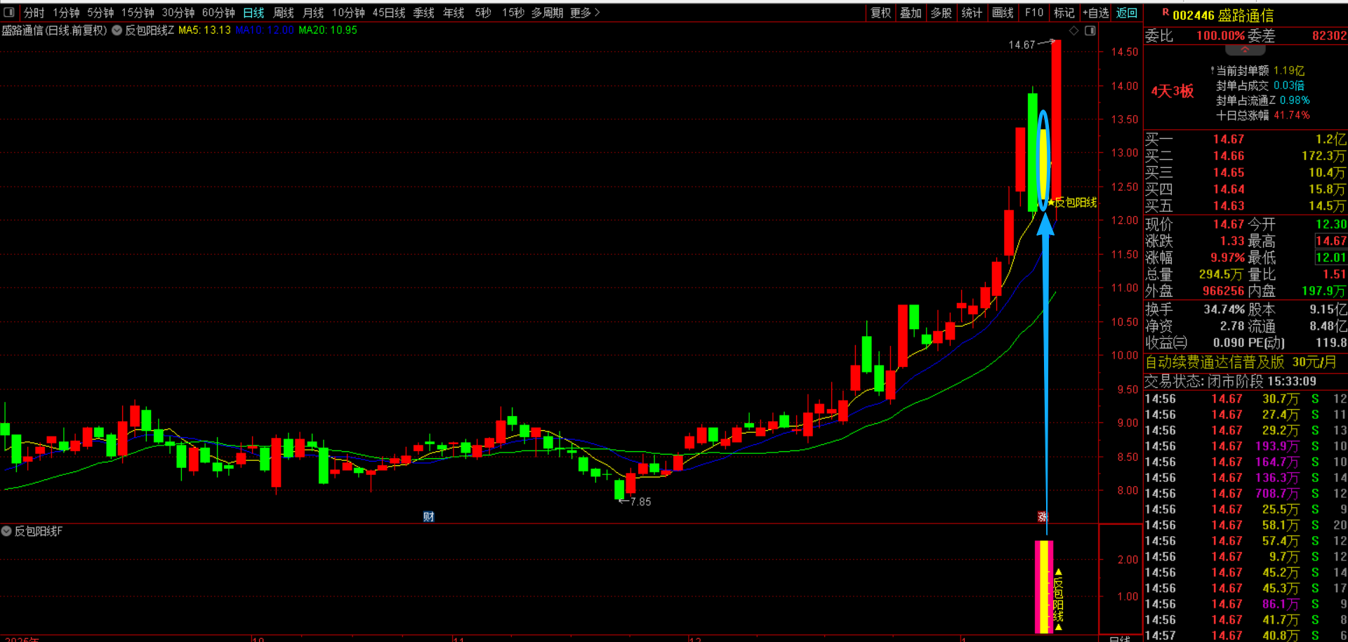Image resolution: width=1348 pixels, height=642 pixels.
Task: Select the 15秒 period tab
Action: tap(513, 13)
